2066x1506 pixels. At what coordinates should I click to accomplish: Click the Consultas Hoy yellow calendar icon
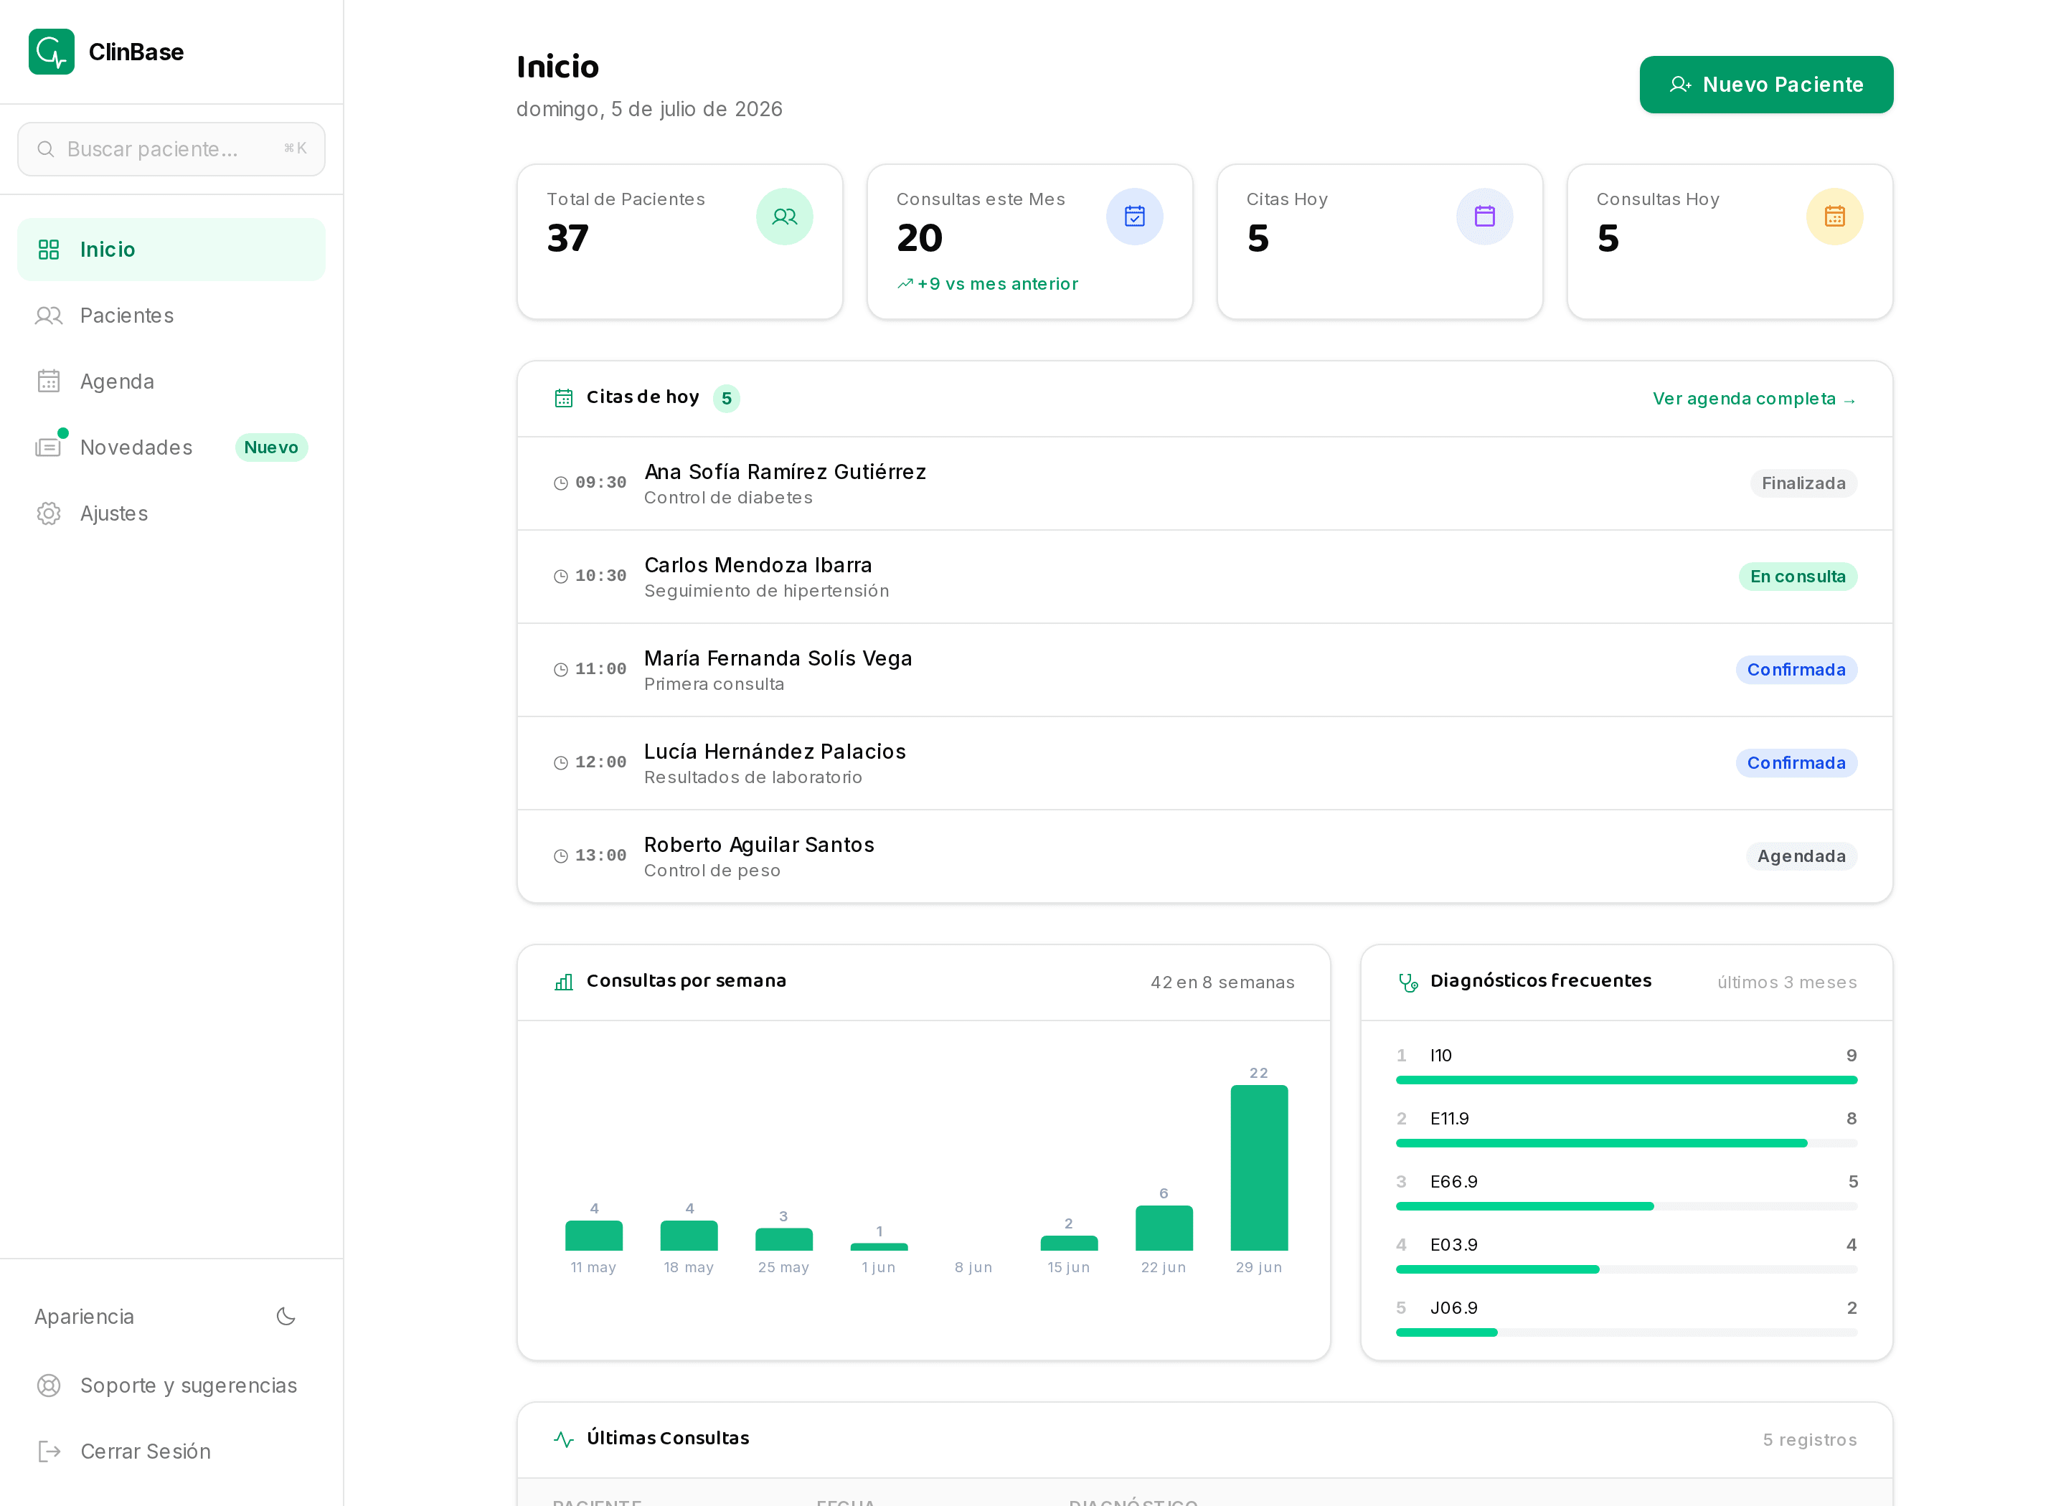pos(1834,216)
